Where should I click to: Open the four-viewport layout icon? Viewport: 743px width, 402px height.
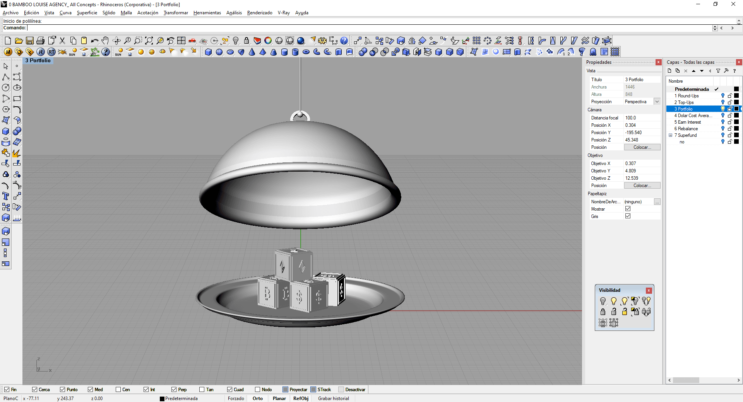(x=181, y=41)
